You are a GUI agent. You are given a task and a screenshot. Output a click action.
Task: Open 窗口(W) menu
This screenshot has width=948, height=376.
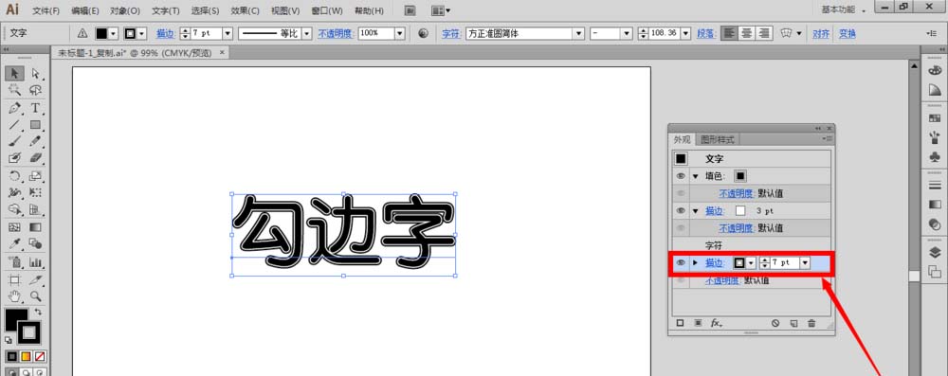326,10
